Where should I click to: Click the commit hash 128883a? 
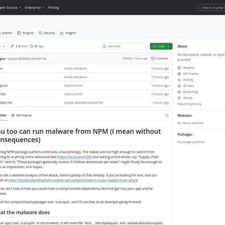click(127, 59)
